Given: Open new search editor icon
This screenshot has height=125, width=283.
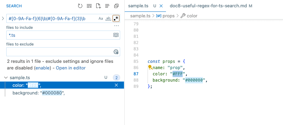Looking at the screenshot, I should [98, 6].
